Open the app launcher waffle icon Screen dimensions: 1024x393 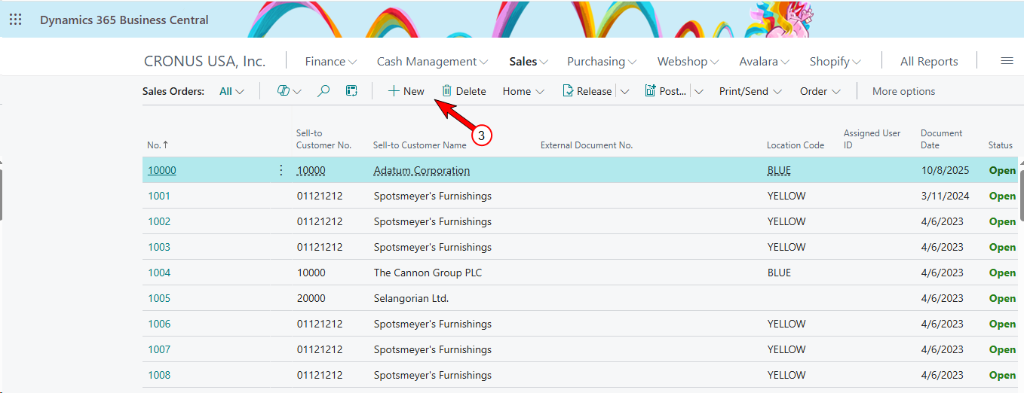coord(15,20)
